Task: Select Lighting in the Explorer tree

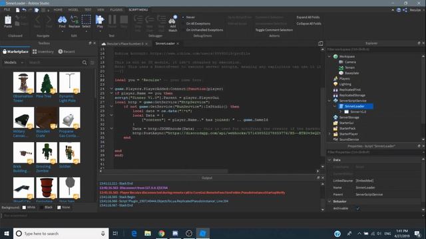Action: [345, 84]
